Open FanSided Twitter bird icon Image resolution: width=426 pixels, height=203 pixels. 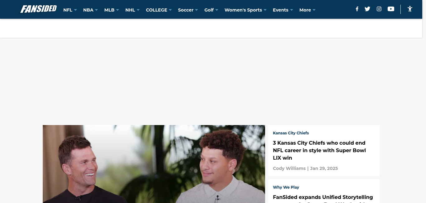click(367, 9)
